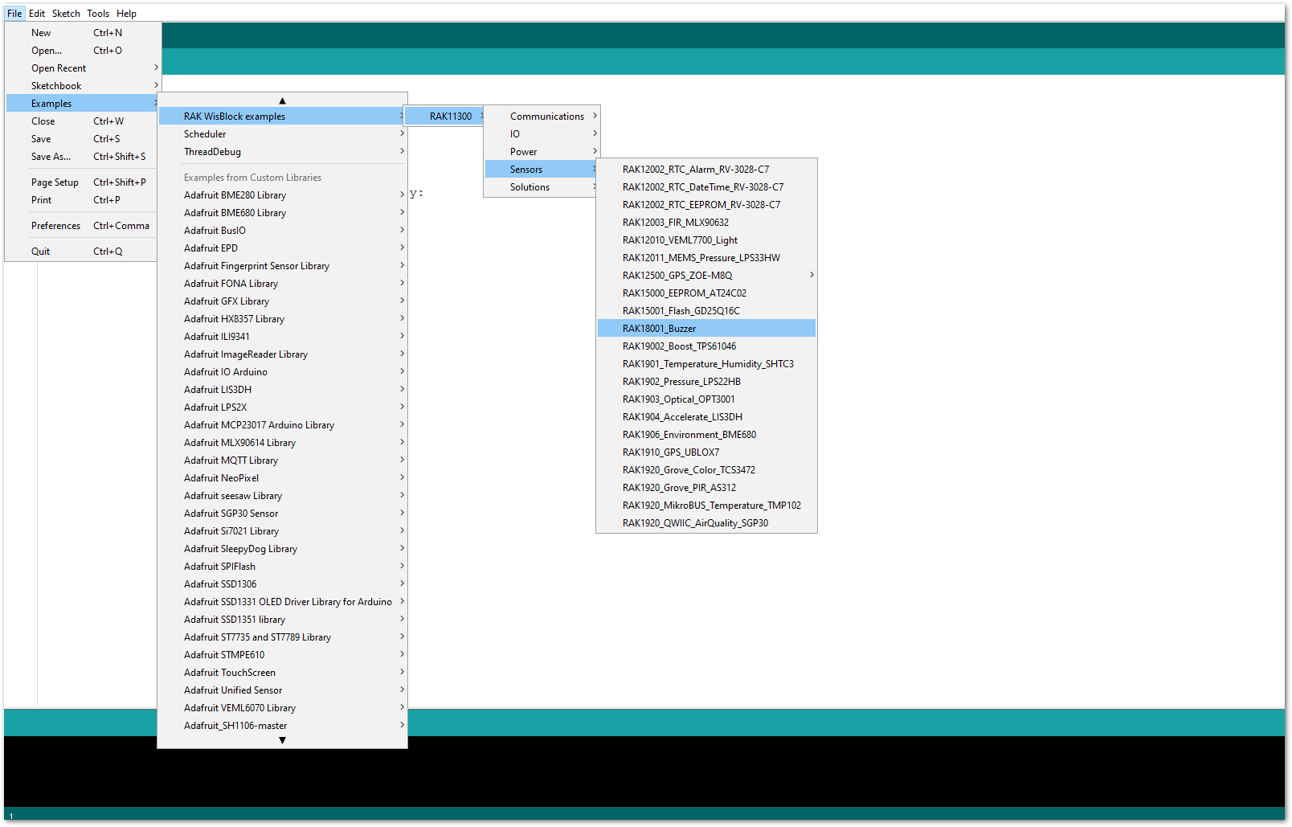Image resolution: width=1292 pixels, height=827 pixels.
Task: Choose Save As... in the File menu
Action: pyautogui.click(x=83, y=157)
